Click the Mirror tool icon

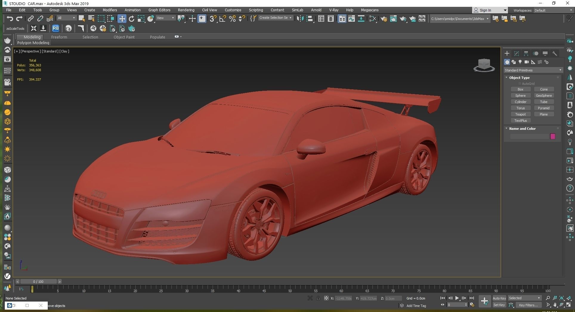pyautogui.click(x=300, y=18)
